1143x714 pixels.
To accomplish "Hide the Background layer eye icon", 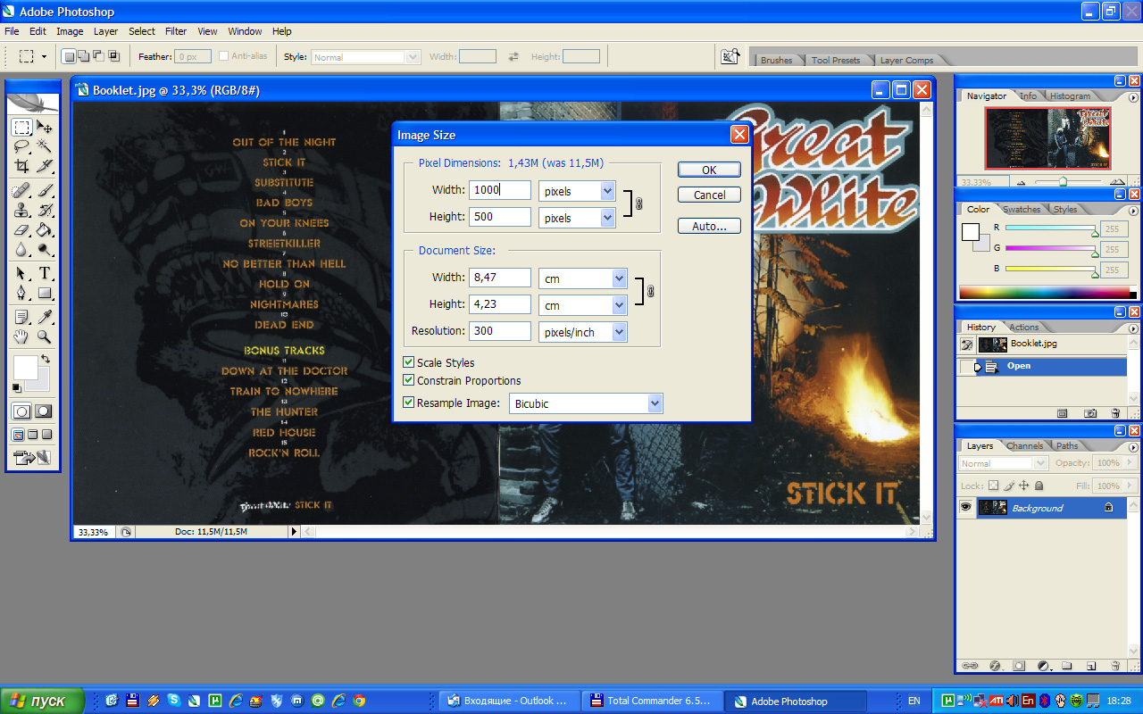I will click(965, 507).
